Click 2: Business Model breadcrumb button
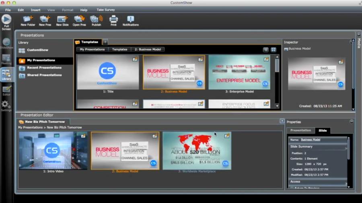 click(x=148, y=49)
